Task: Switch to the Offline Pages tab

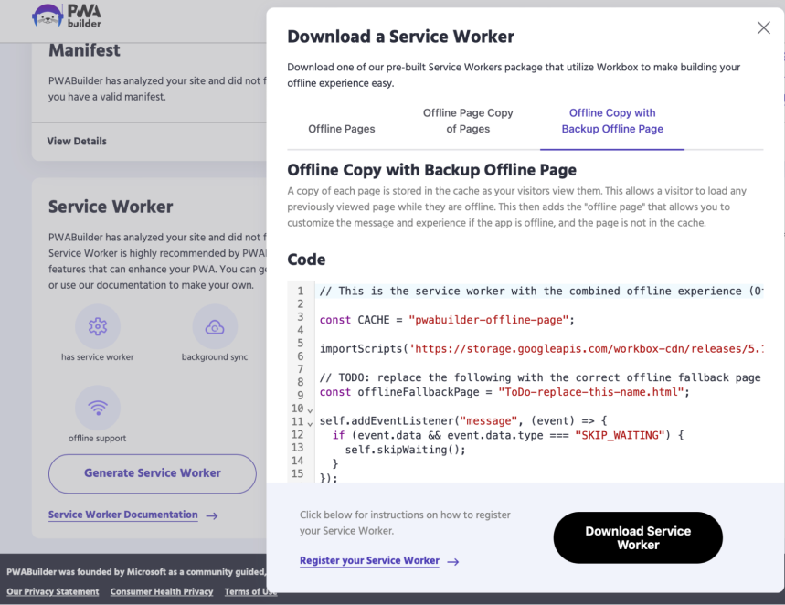Action: point(342,129)
